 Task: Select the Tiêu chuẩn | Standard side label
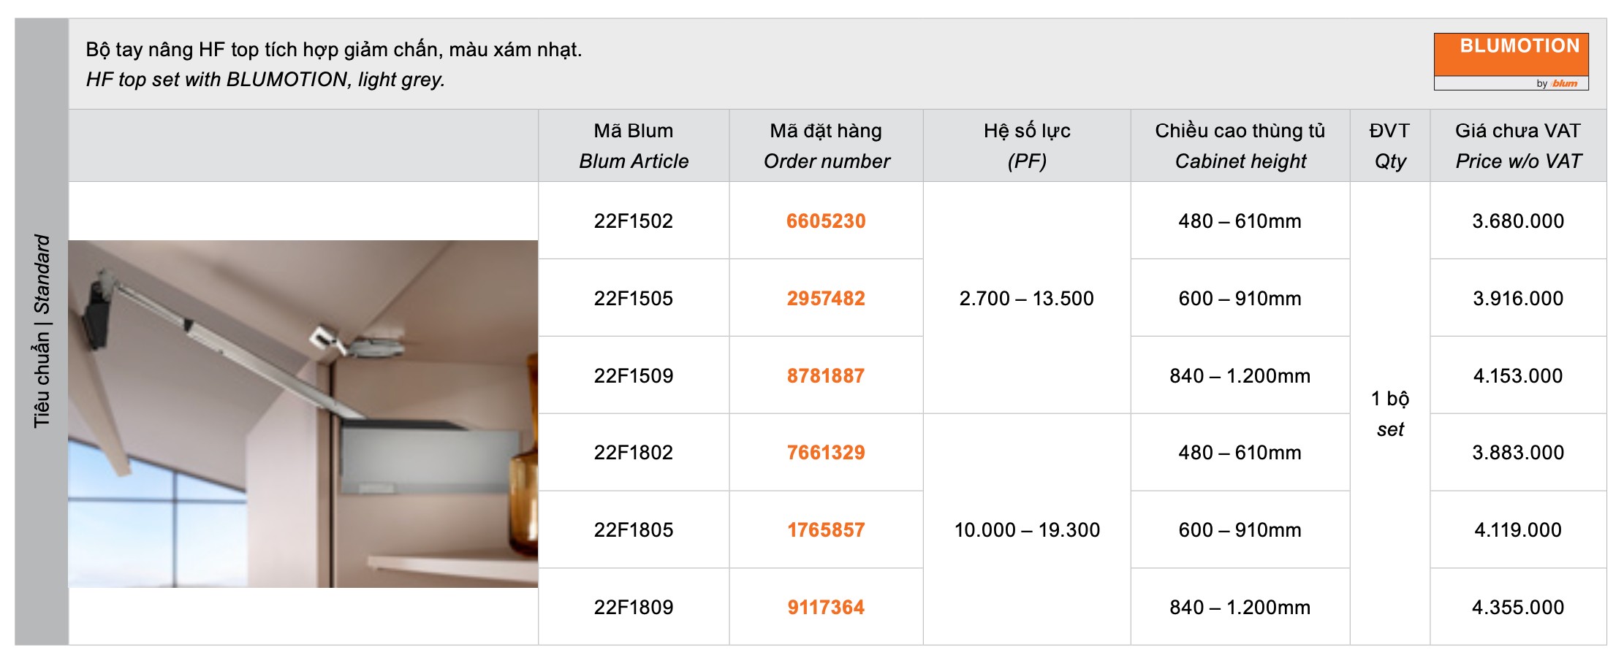pyautogui.click(x=42, y=331)
